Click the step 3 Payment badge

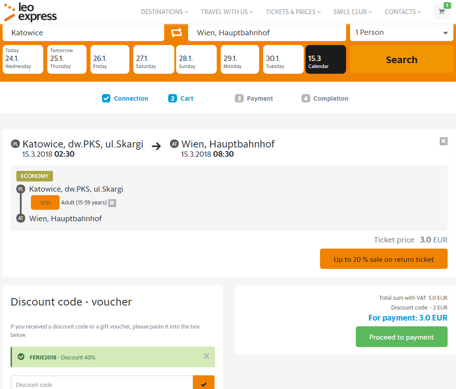pos(239,98)
